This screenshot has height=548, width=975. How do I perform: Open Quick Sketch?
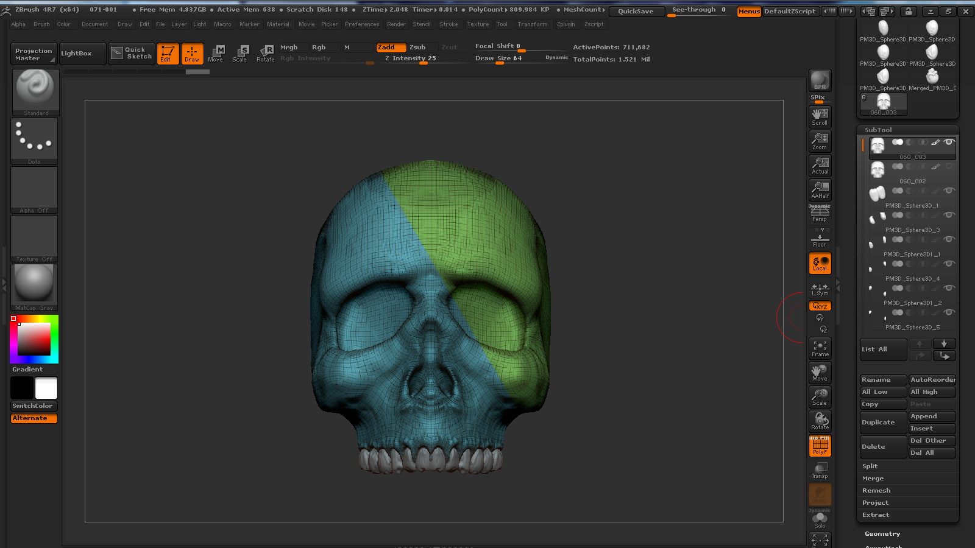132,54
